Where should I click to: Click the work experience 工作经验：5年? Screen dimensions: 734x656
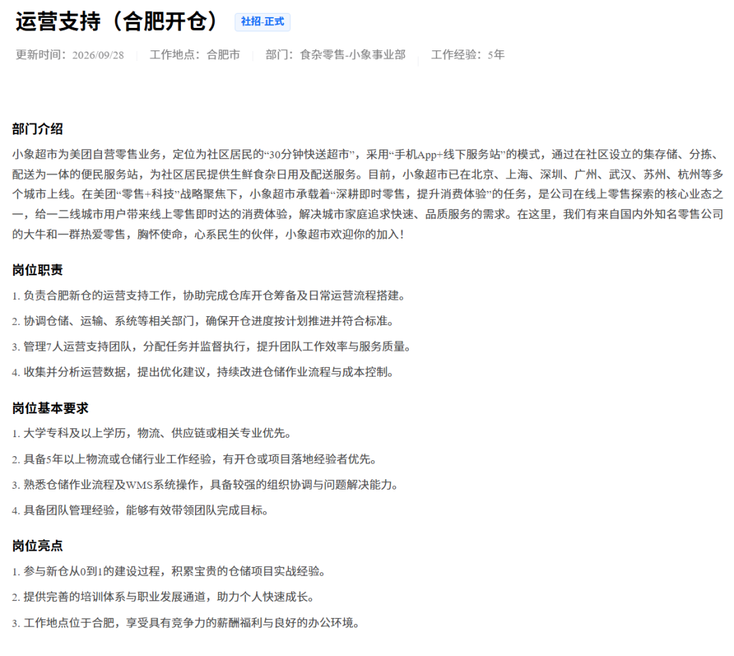click(x=468, y=55)
